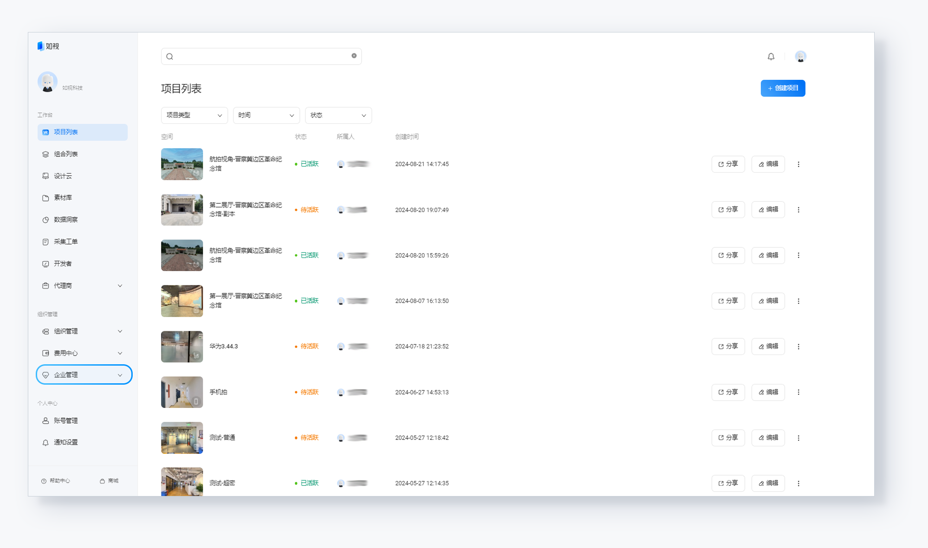Click the date 2024-07-18 21:23:52
928x548 pixels.
point(422,347)
